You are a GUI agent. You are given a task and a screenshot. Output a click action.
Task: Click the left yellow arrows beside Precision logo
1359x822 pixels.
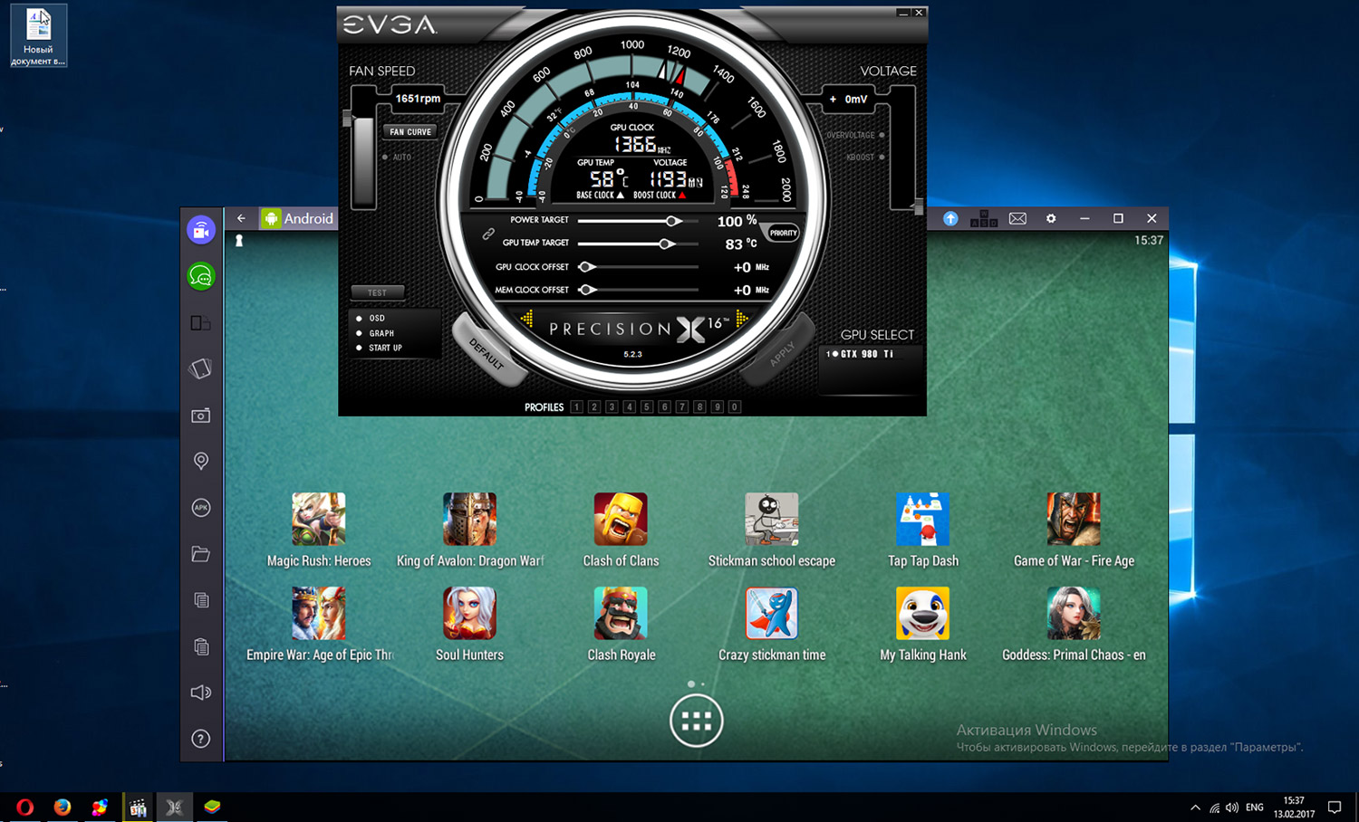[x=527, y=319]
